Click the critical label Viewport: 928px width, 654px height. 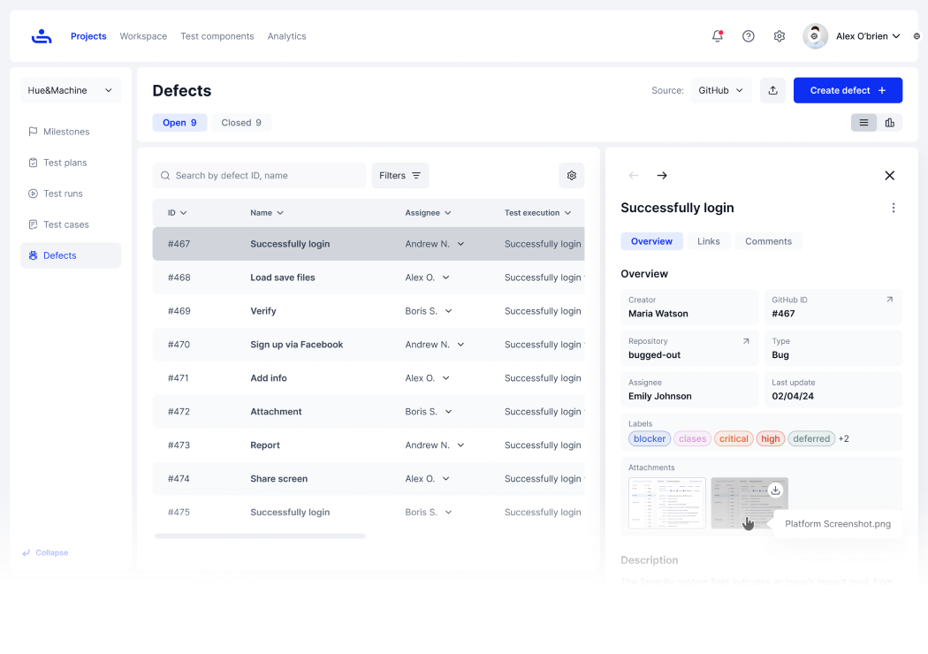point(734,438)
